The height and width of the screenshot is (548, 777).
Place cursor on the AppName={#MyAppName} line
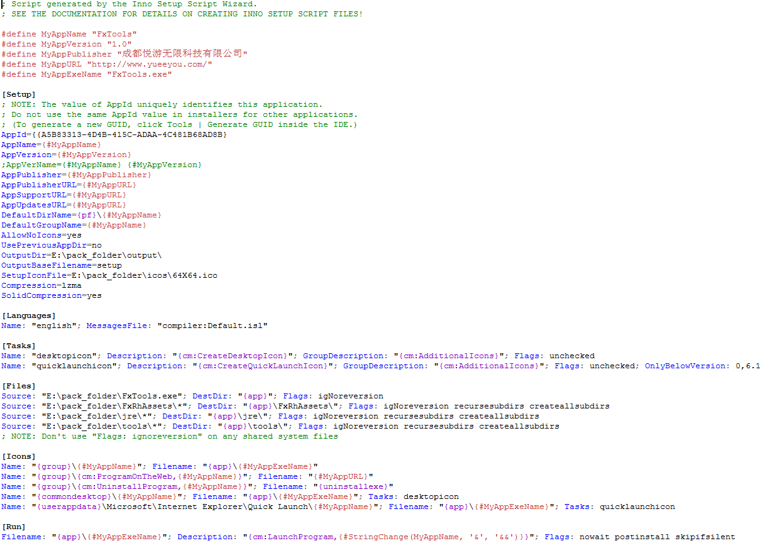click(52, 145)
